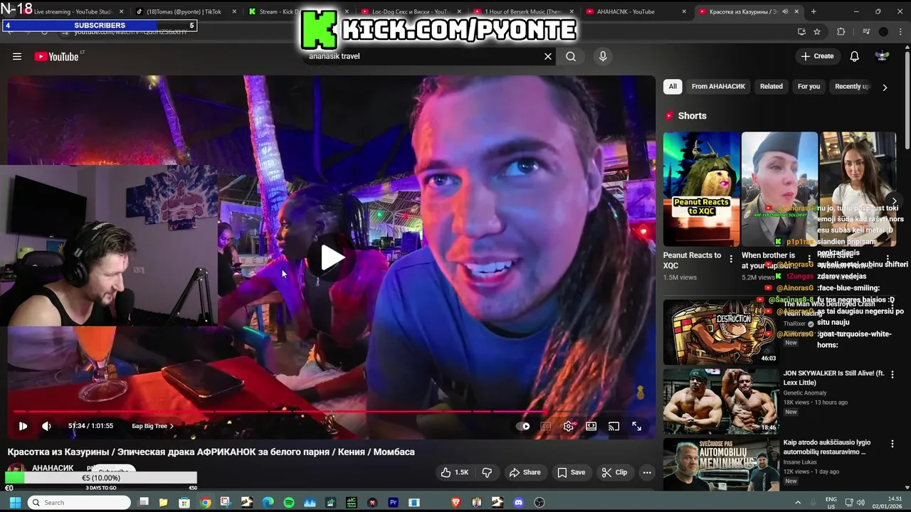Mute the video volume icon
This screenshot has height=512, width=911.
tap(46, 426)
